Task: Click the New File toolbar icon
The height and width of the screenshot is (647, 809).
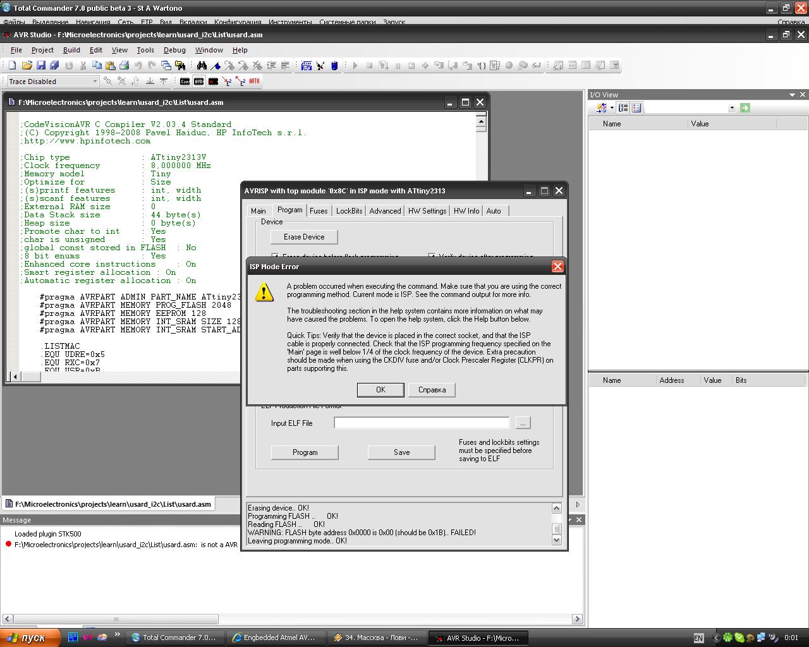Action: [x=12, y=65]
